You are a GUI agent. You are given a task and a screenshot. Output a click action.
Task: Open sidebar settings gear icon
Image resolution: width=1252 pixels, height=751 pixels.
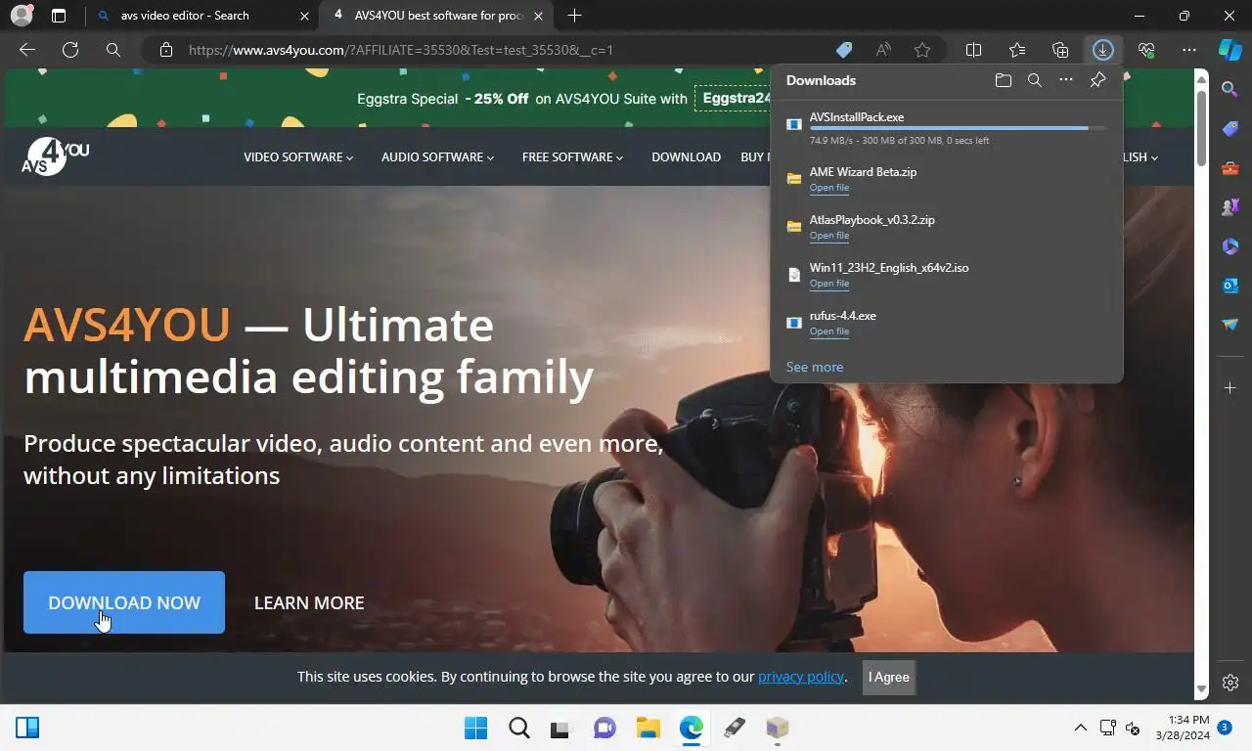[x=1230, y=683]
